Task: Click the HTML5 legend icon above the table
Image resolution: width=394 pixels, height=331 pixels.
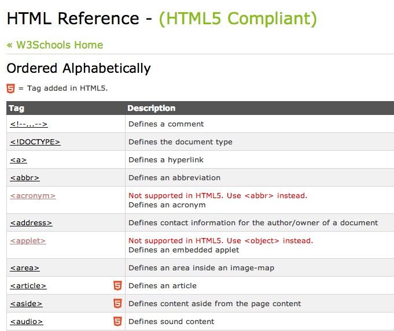Action: 10,88
